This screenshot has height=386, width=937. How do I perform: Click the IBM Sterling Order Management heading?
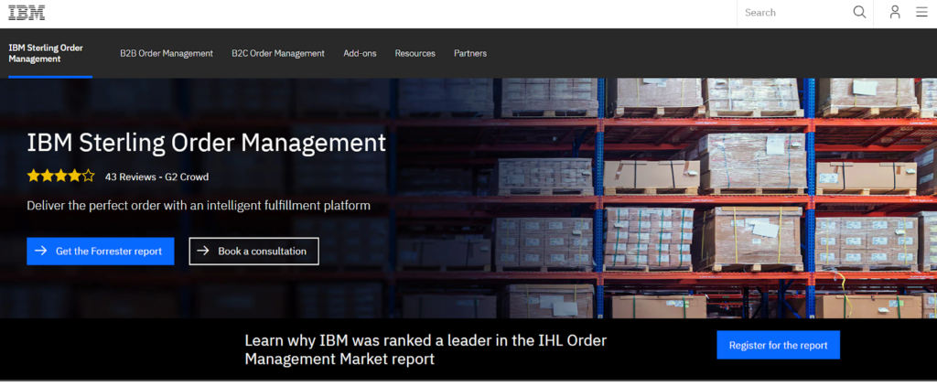pyautogui.click(x=206, y=144)
